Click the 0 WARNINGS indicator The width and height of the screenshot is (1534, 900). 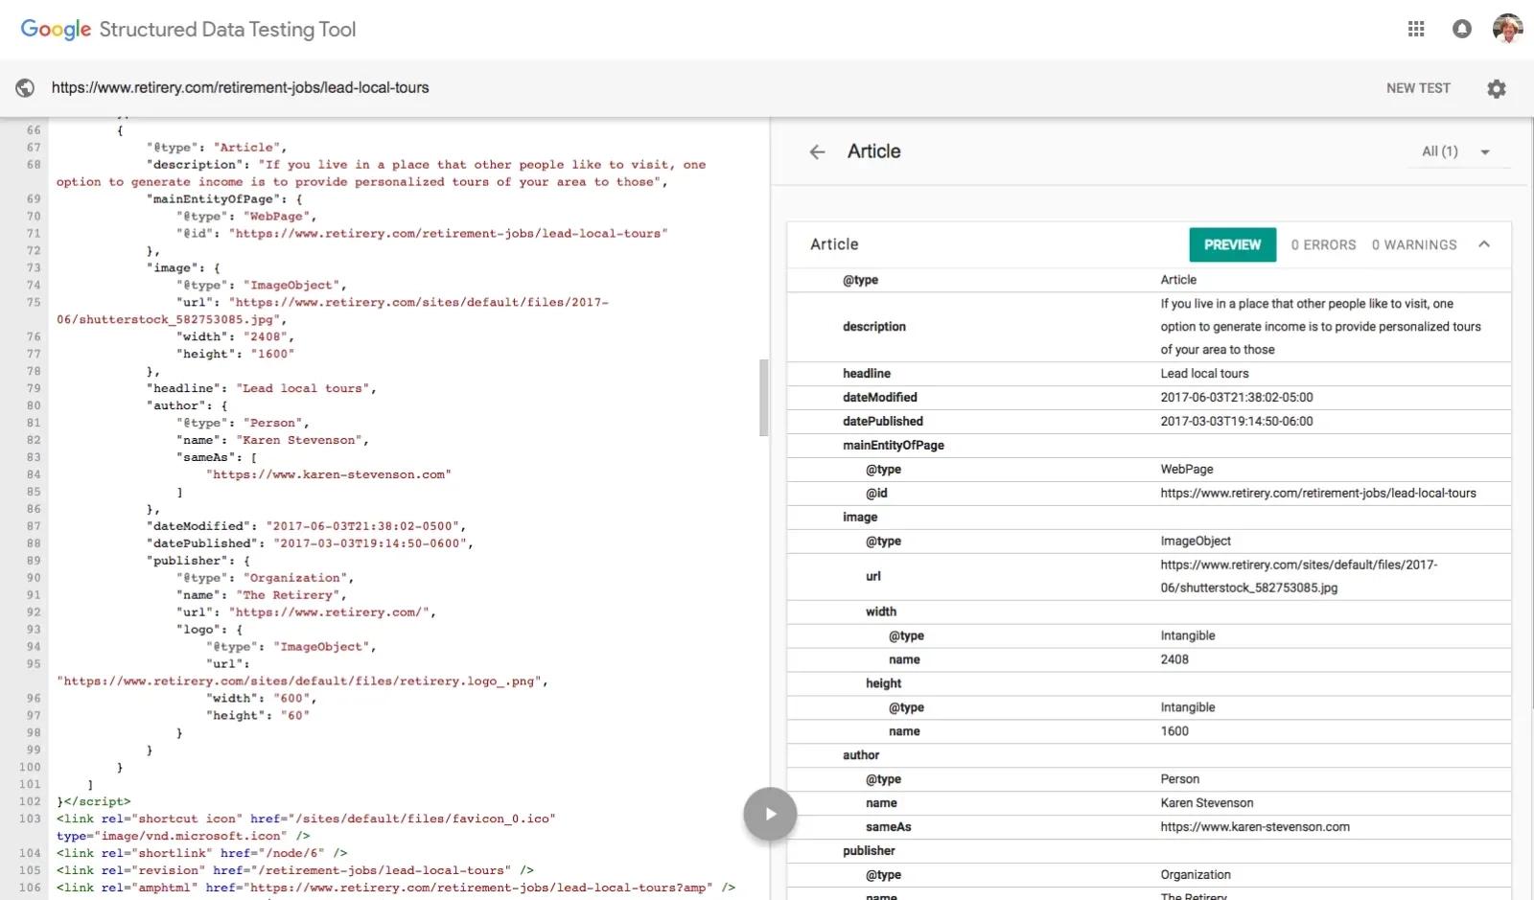coord(1413,245)
